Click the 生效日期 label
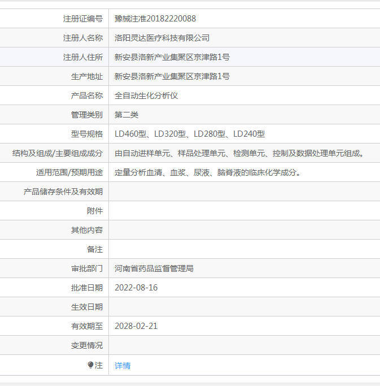 [x=87, y=307]
